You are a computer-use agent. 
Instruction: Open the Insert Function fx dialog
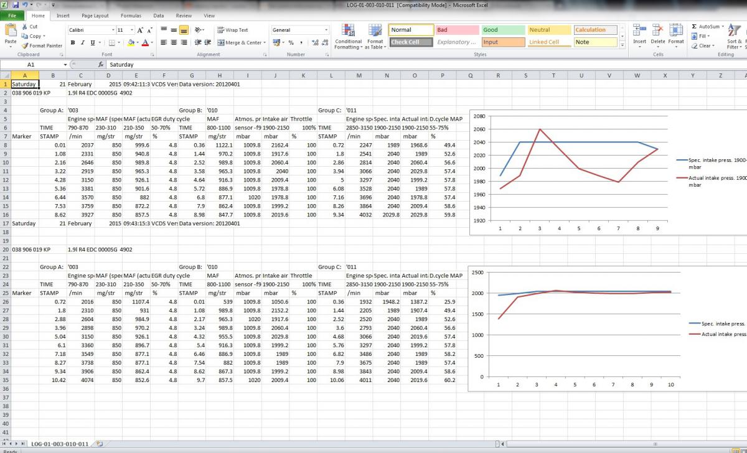point(101,64)
